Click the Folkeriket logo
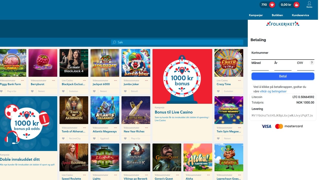This screenshot has width=320, height=180. [282, 24]
